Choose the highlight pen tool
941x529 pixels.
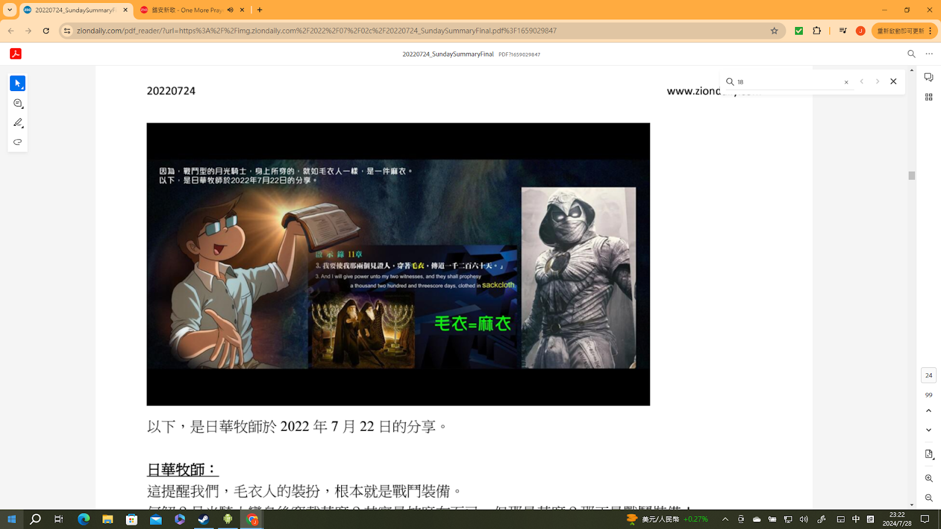click(x=18, y=123)
